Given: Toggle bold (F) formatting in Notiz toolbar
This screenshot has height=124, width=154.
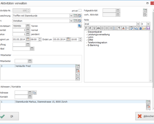Looking at the screenshot, I should pyautogui.click(x=86, y=28).
